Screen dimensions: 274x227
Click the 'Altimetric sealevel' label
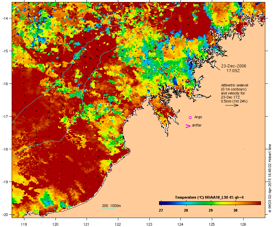(x=235, y=85)
